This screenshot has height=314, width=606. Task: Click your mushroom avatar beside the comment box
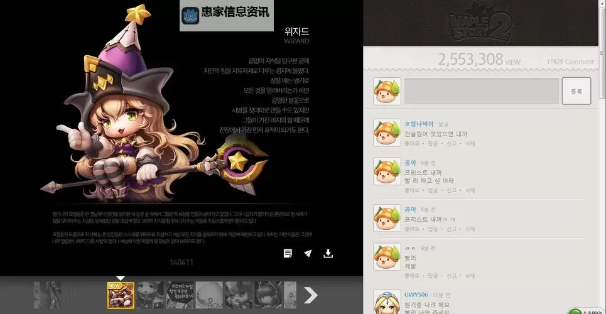(x=387, y=91)
